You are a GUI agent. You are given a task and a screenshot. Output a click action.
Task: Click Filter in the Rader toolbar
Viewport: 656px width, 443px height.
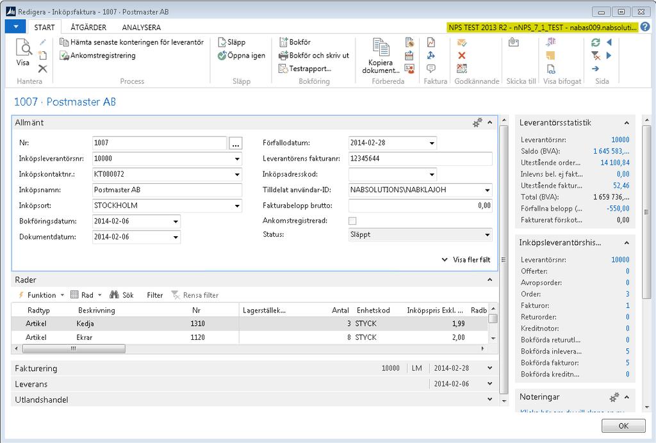click(x=154, y=295)
